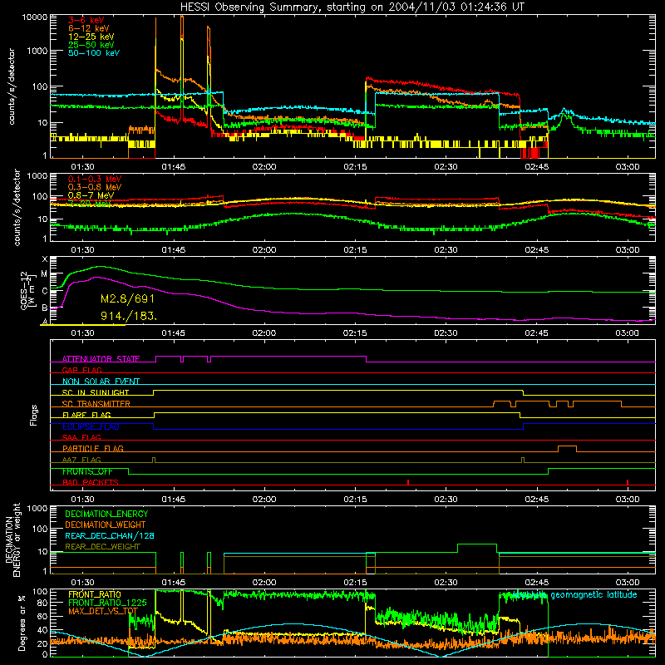Click the 914./183. annotation in GOES panel

(129, 316)
